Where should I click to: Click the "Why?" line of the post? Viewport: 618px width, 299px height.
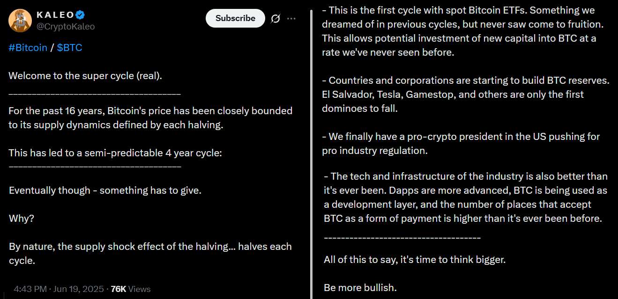click(x=22, y=219)
